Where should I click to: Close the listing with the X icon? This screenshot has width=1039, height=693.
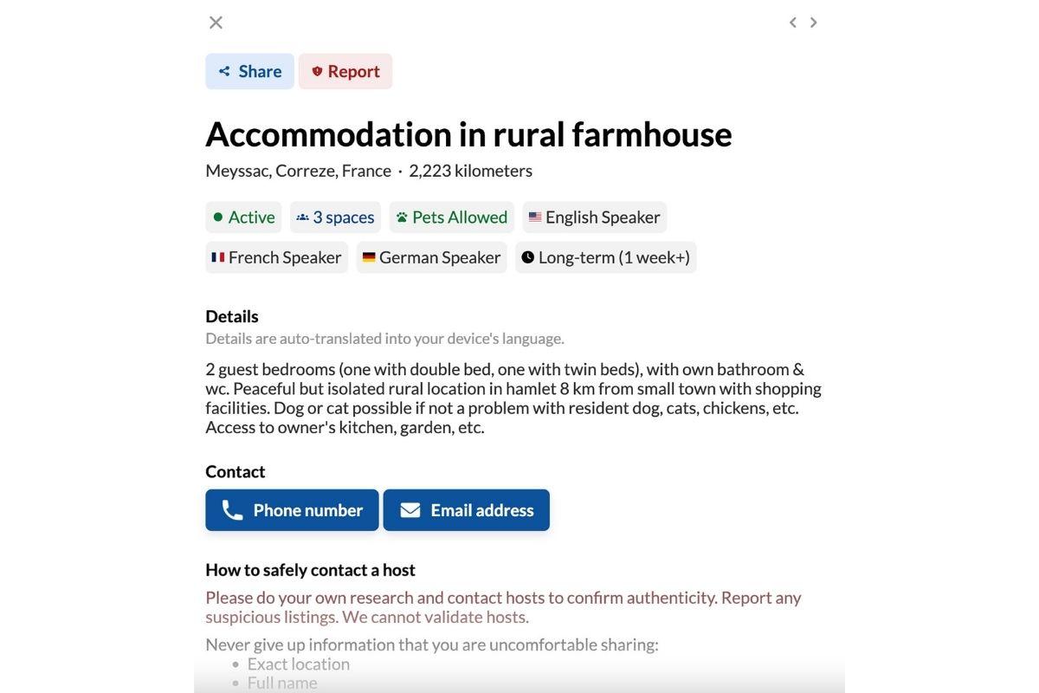(x=216, y=23)
